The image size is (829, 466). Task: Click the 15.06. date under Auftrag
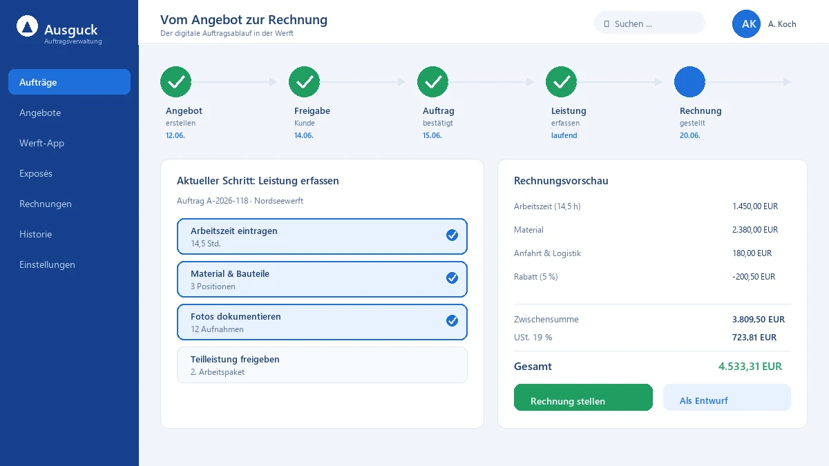[x=432, y=135]
